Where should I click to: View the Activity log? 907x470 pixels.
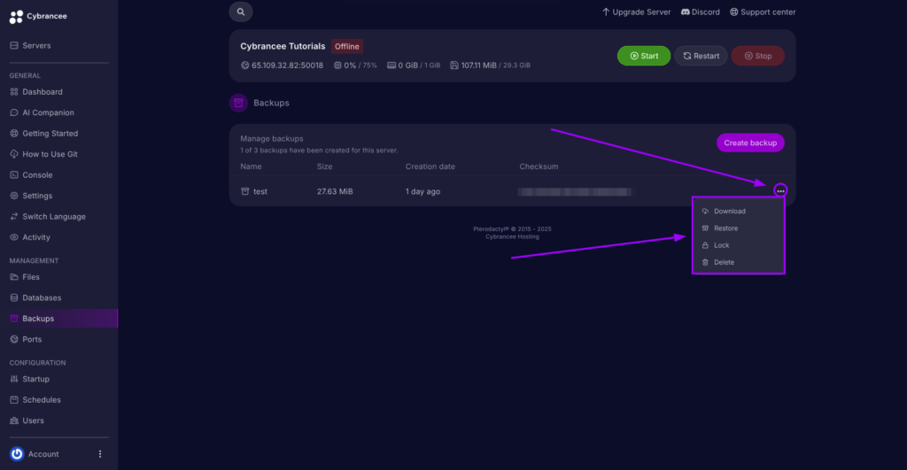pyautogui.click(x=30, y=237)
